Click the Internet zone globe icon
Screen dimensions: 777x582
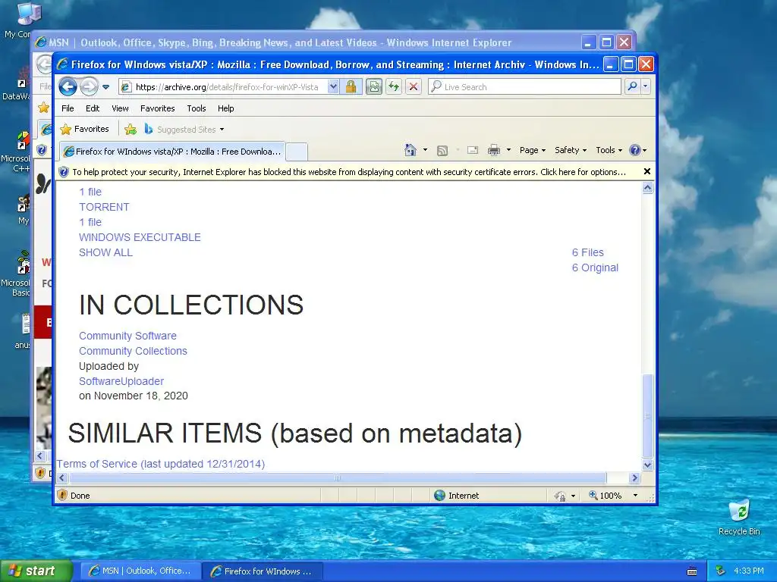click(439, 495)
